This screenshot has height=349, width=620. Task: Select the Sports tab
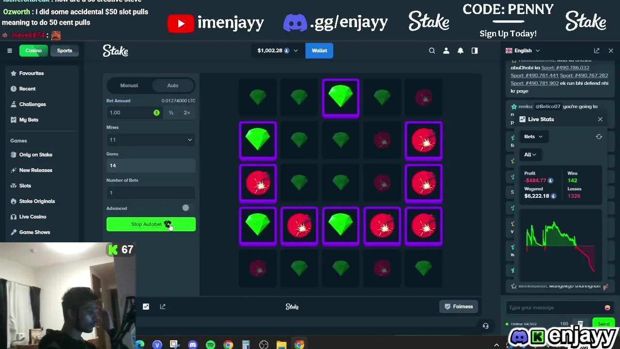(64, 50)
